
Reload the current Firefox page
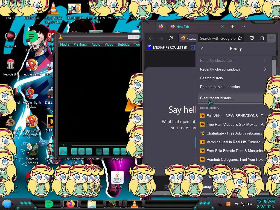171,38
